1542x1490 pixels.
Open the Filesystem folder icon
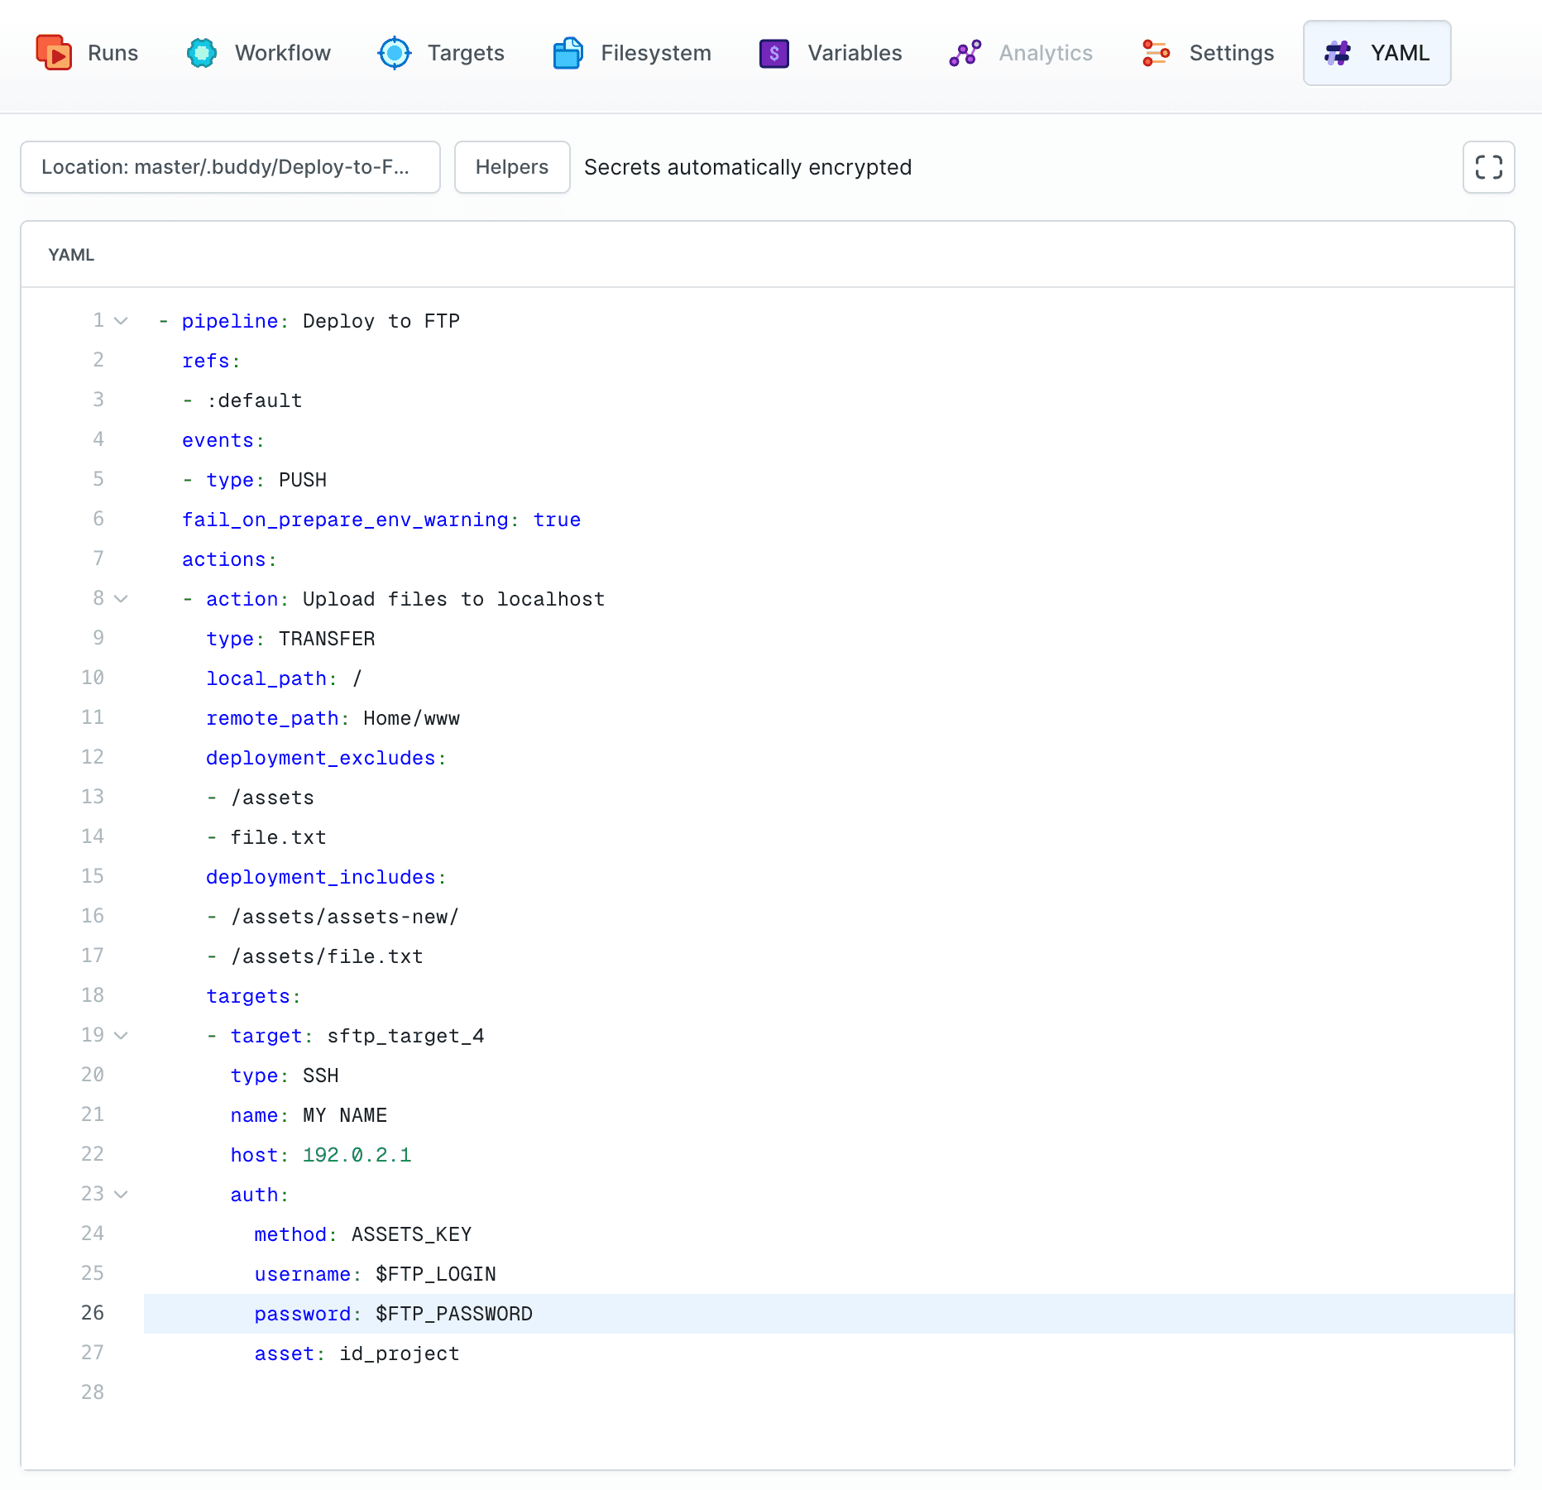[x=567, y=52]
